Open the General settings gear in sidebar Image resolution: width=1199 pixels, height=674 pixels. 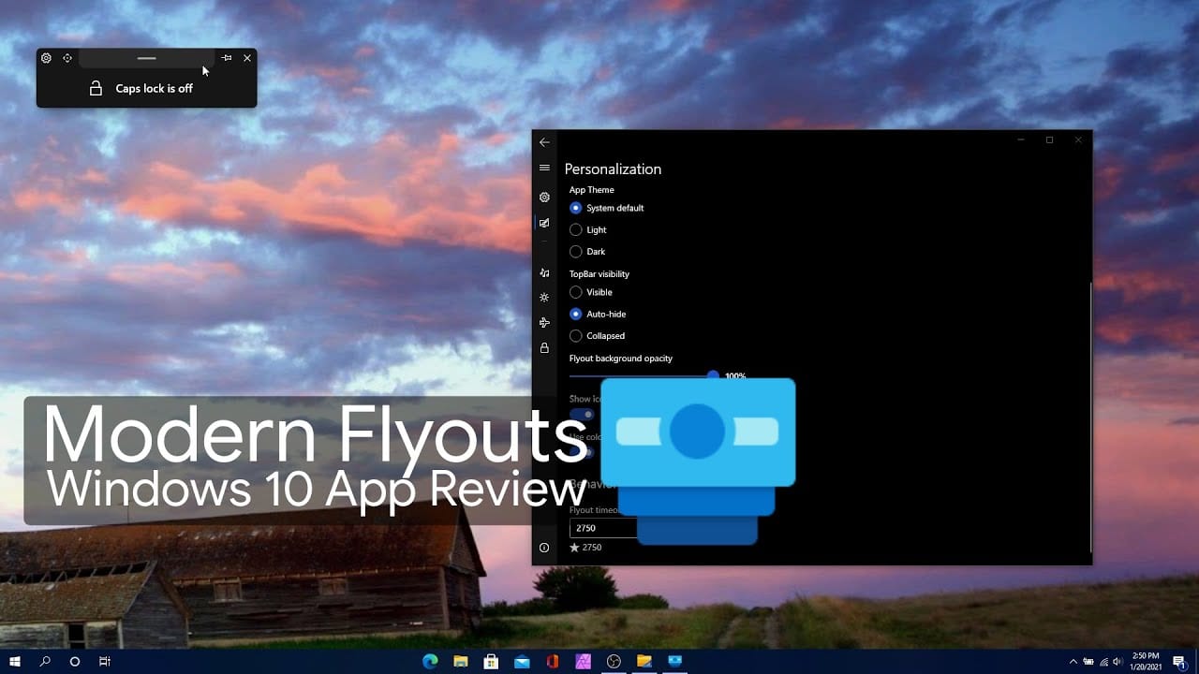(544, 198)
